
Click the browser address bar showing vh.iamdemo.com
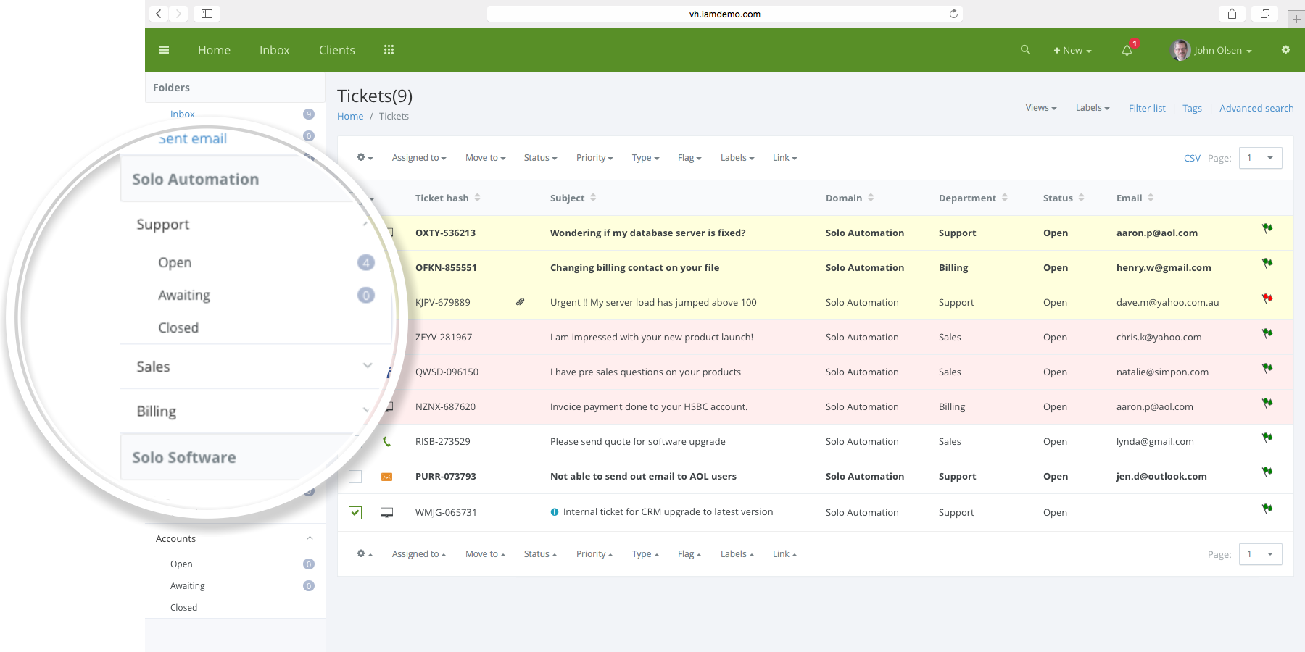tap(724, 14)
